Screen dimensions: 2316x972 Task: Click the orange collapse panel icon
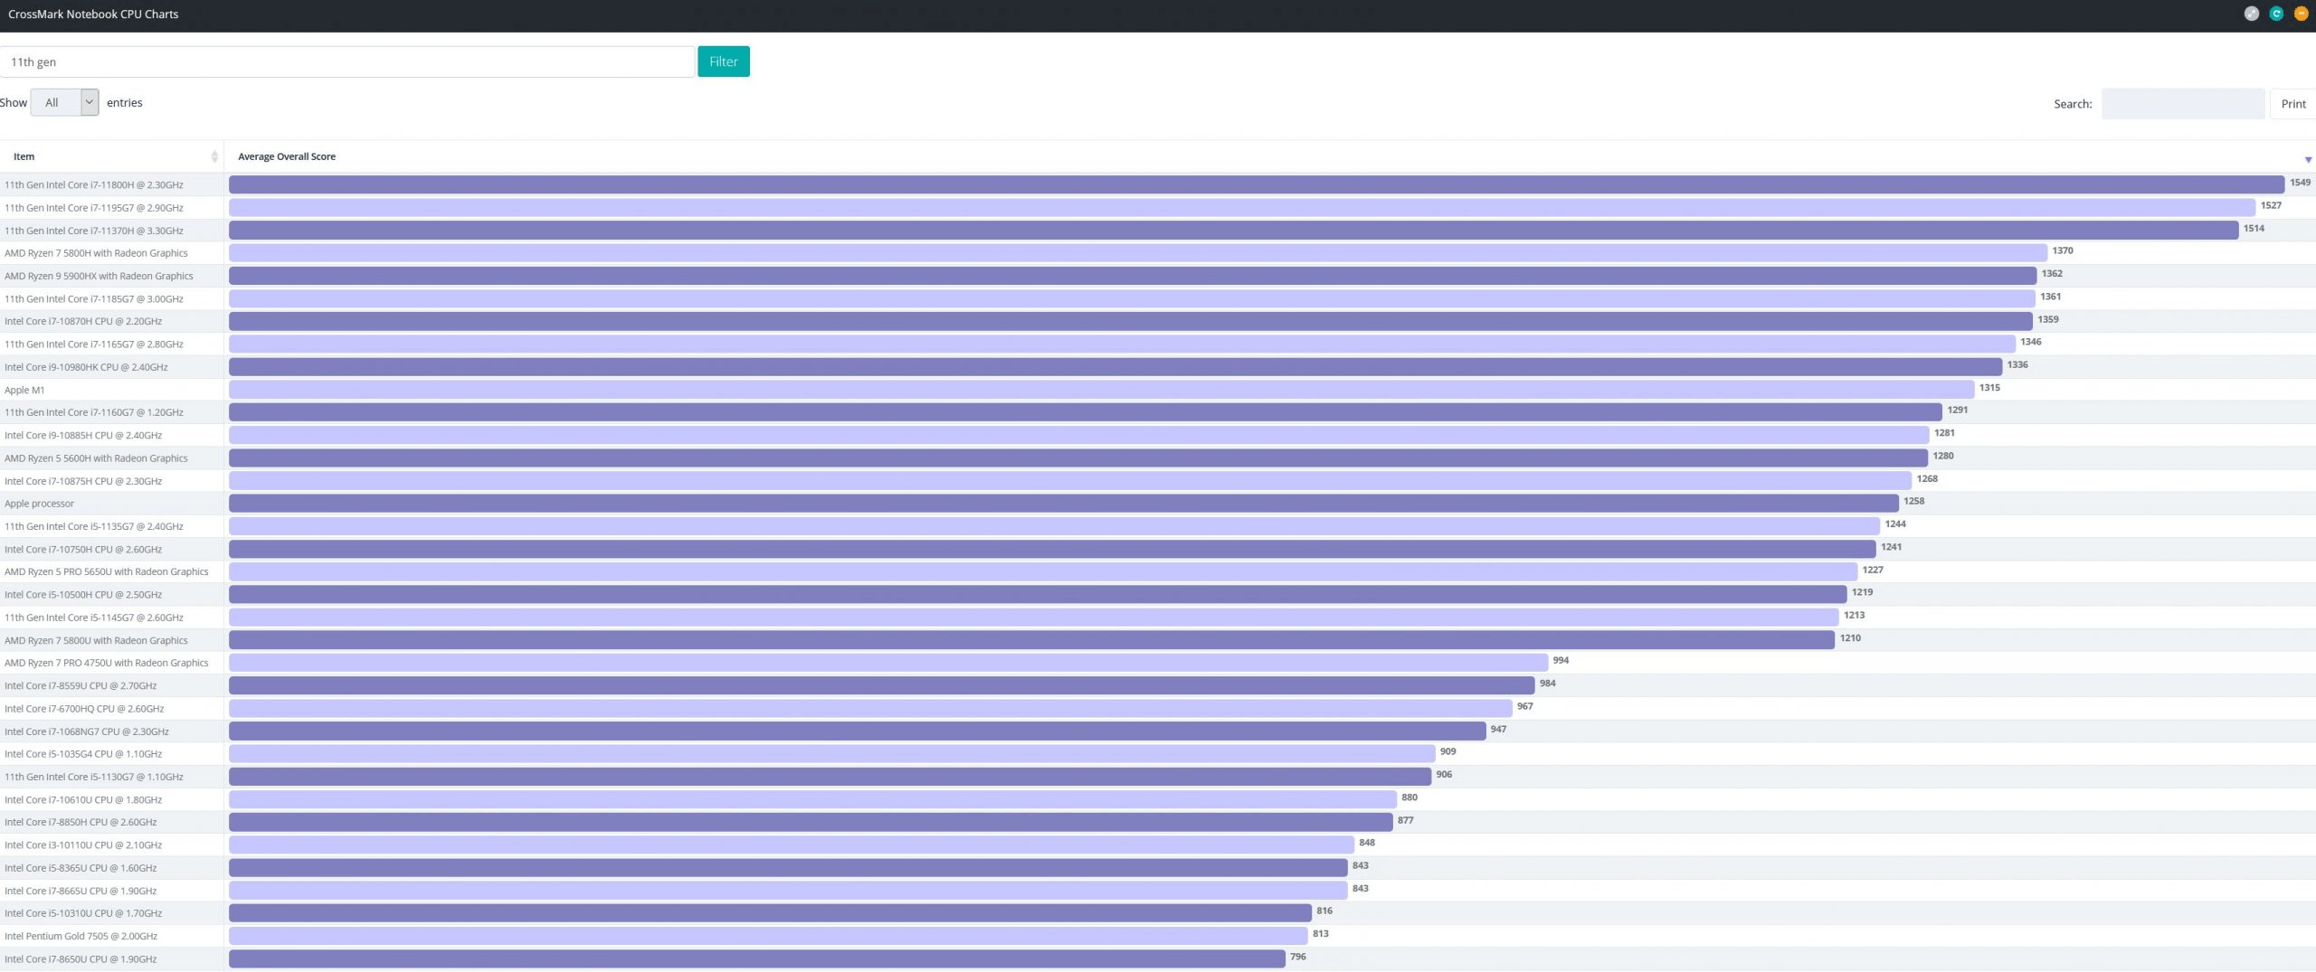[2301, 14]
